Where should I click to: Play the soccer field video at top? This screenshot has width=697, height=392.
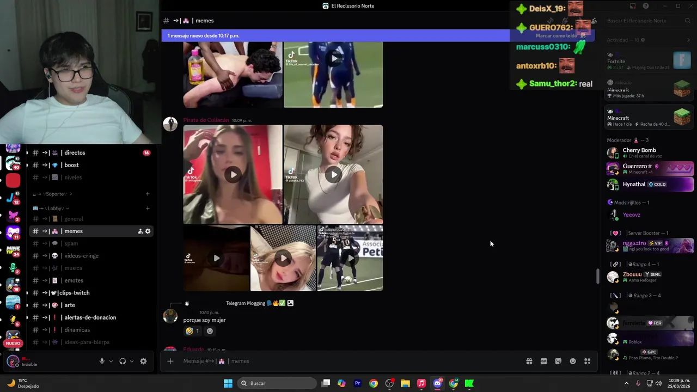pyautogui.click(x=333, y=58)
